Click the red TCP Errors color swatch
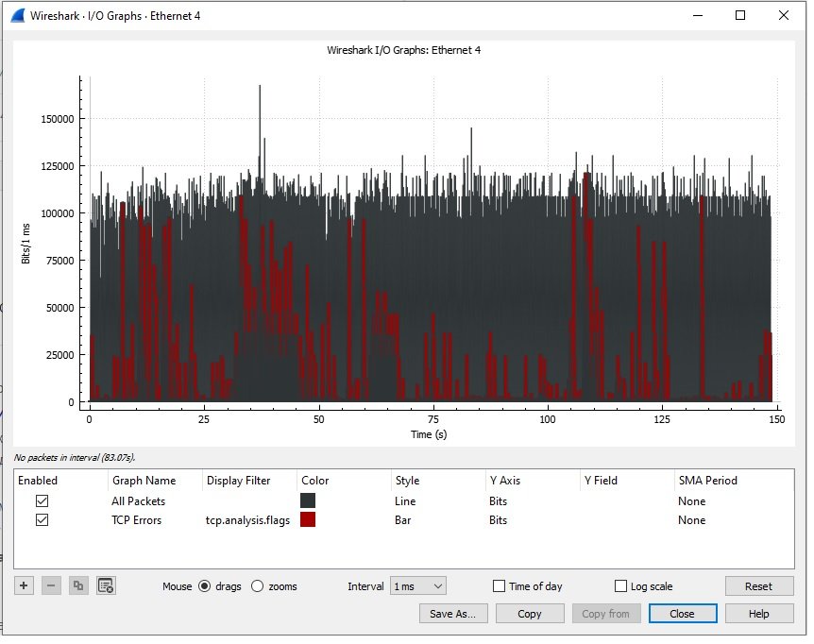 (x=308, y=520)
